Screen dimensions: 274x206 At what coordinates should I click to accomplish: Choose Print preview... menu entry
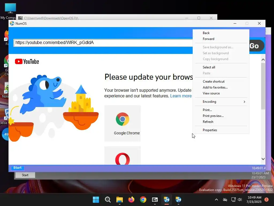[221, 116]
